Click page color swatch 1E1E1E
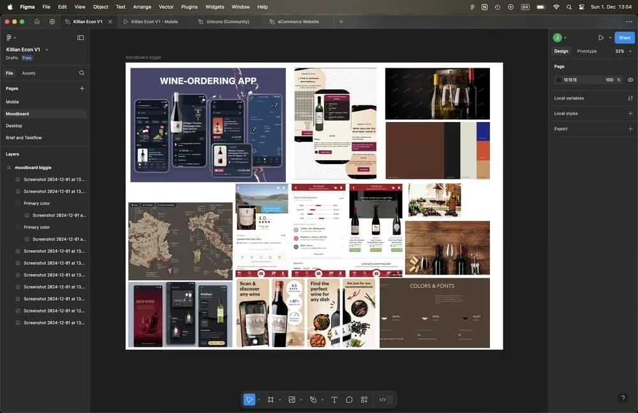Viewport: 638px width, 413px height. [559, 80]
